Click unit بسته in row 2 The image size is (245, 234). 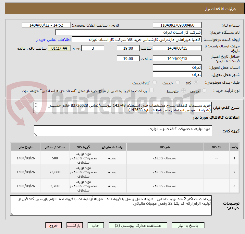coord(112,172)
